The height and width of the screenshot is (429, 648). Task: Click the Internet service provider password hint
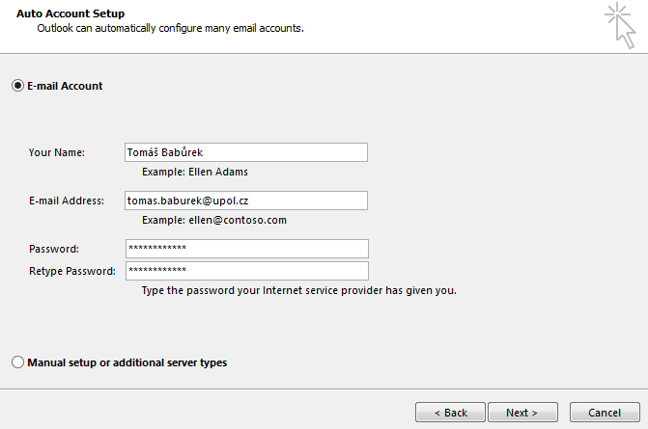coord(298,290)
